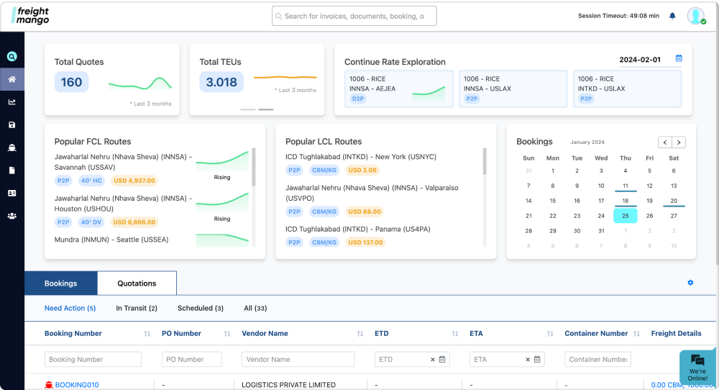719x390 pixels.
Task: Go to previous month in Bookings calendar
Action: pos(665,142)
